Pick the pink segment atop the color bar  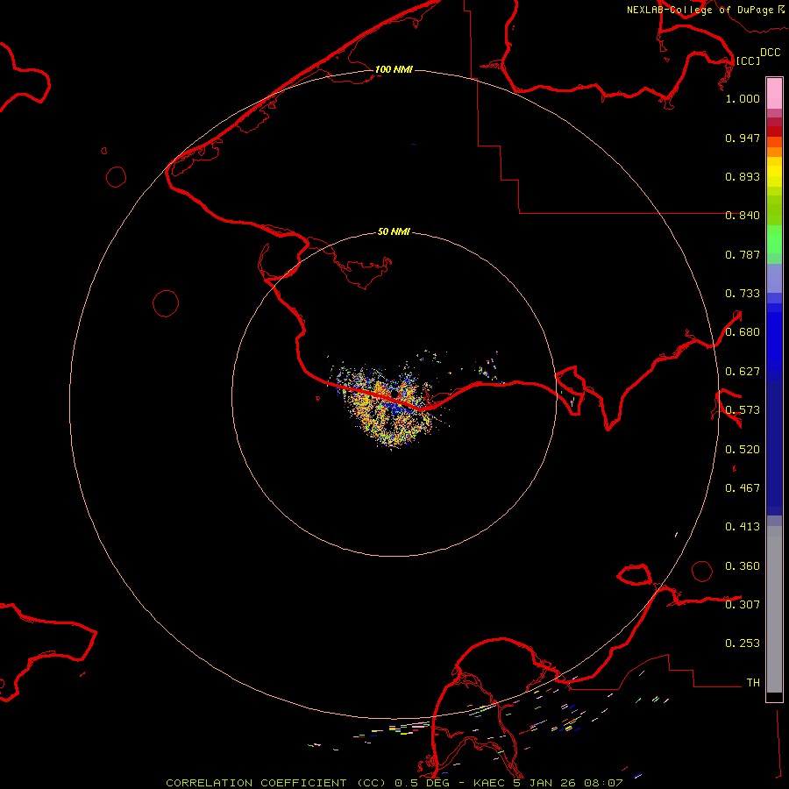tap(774, 93)
